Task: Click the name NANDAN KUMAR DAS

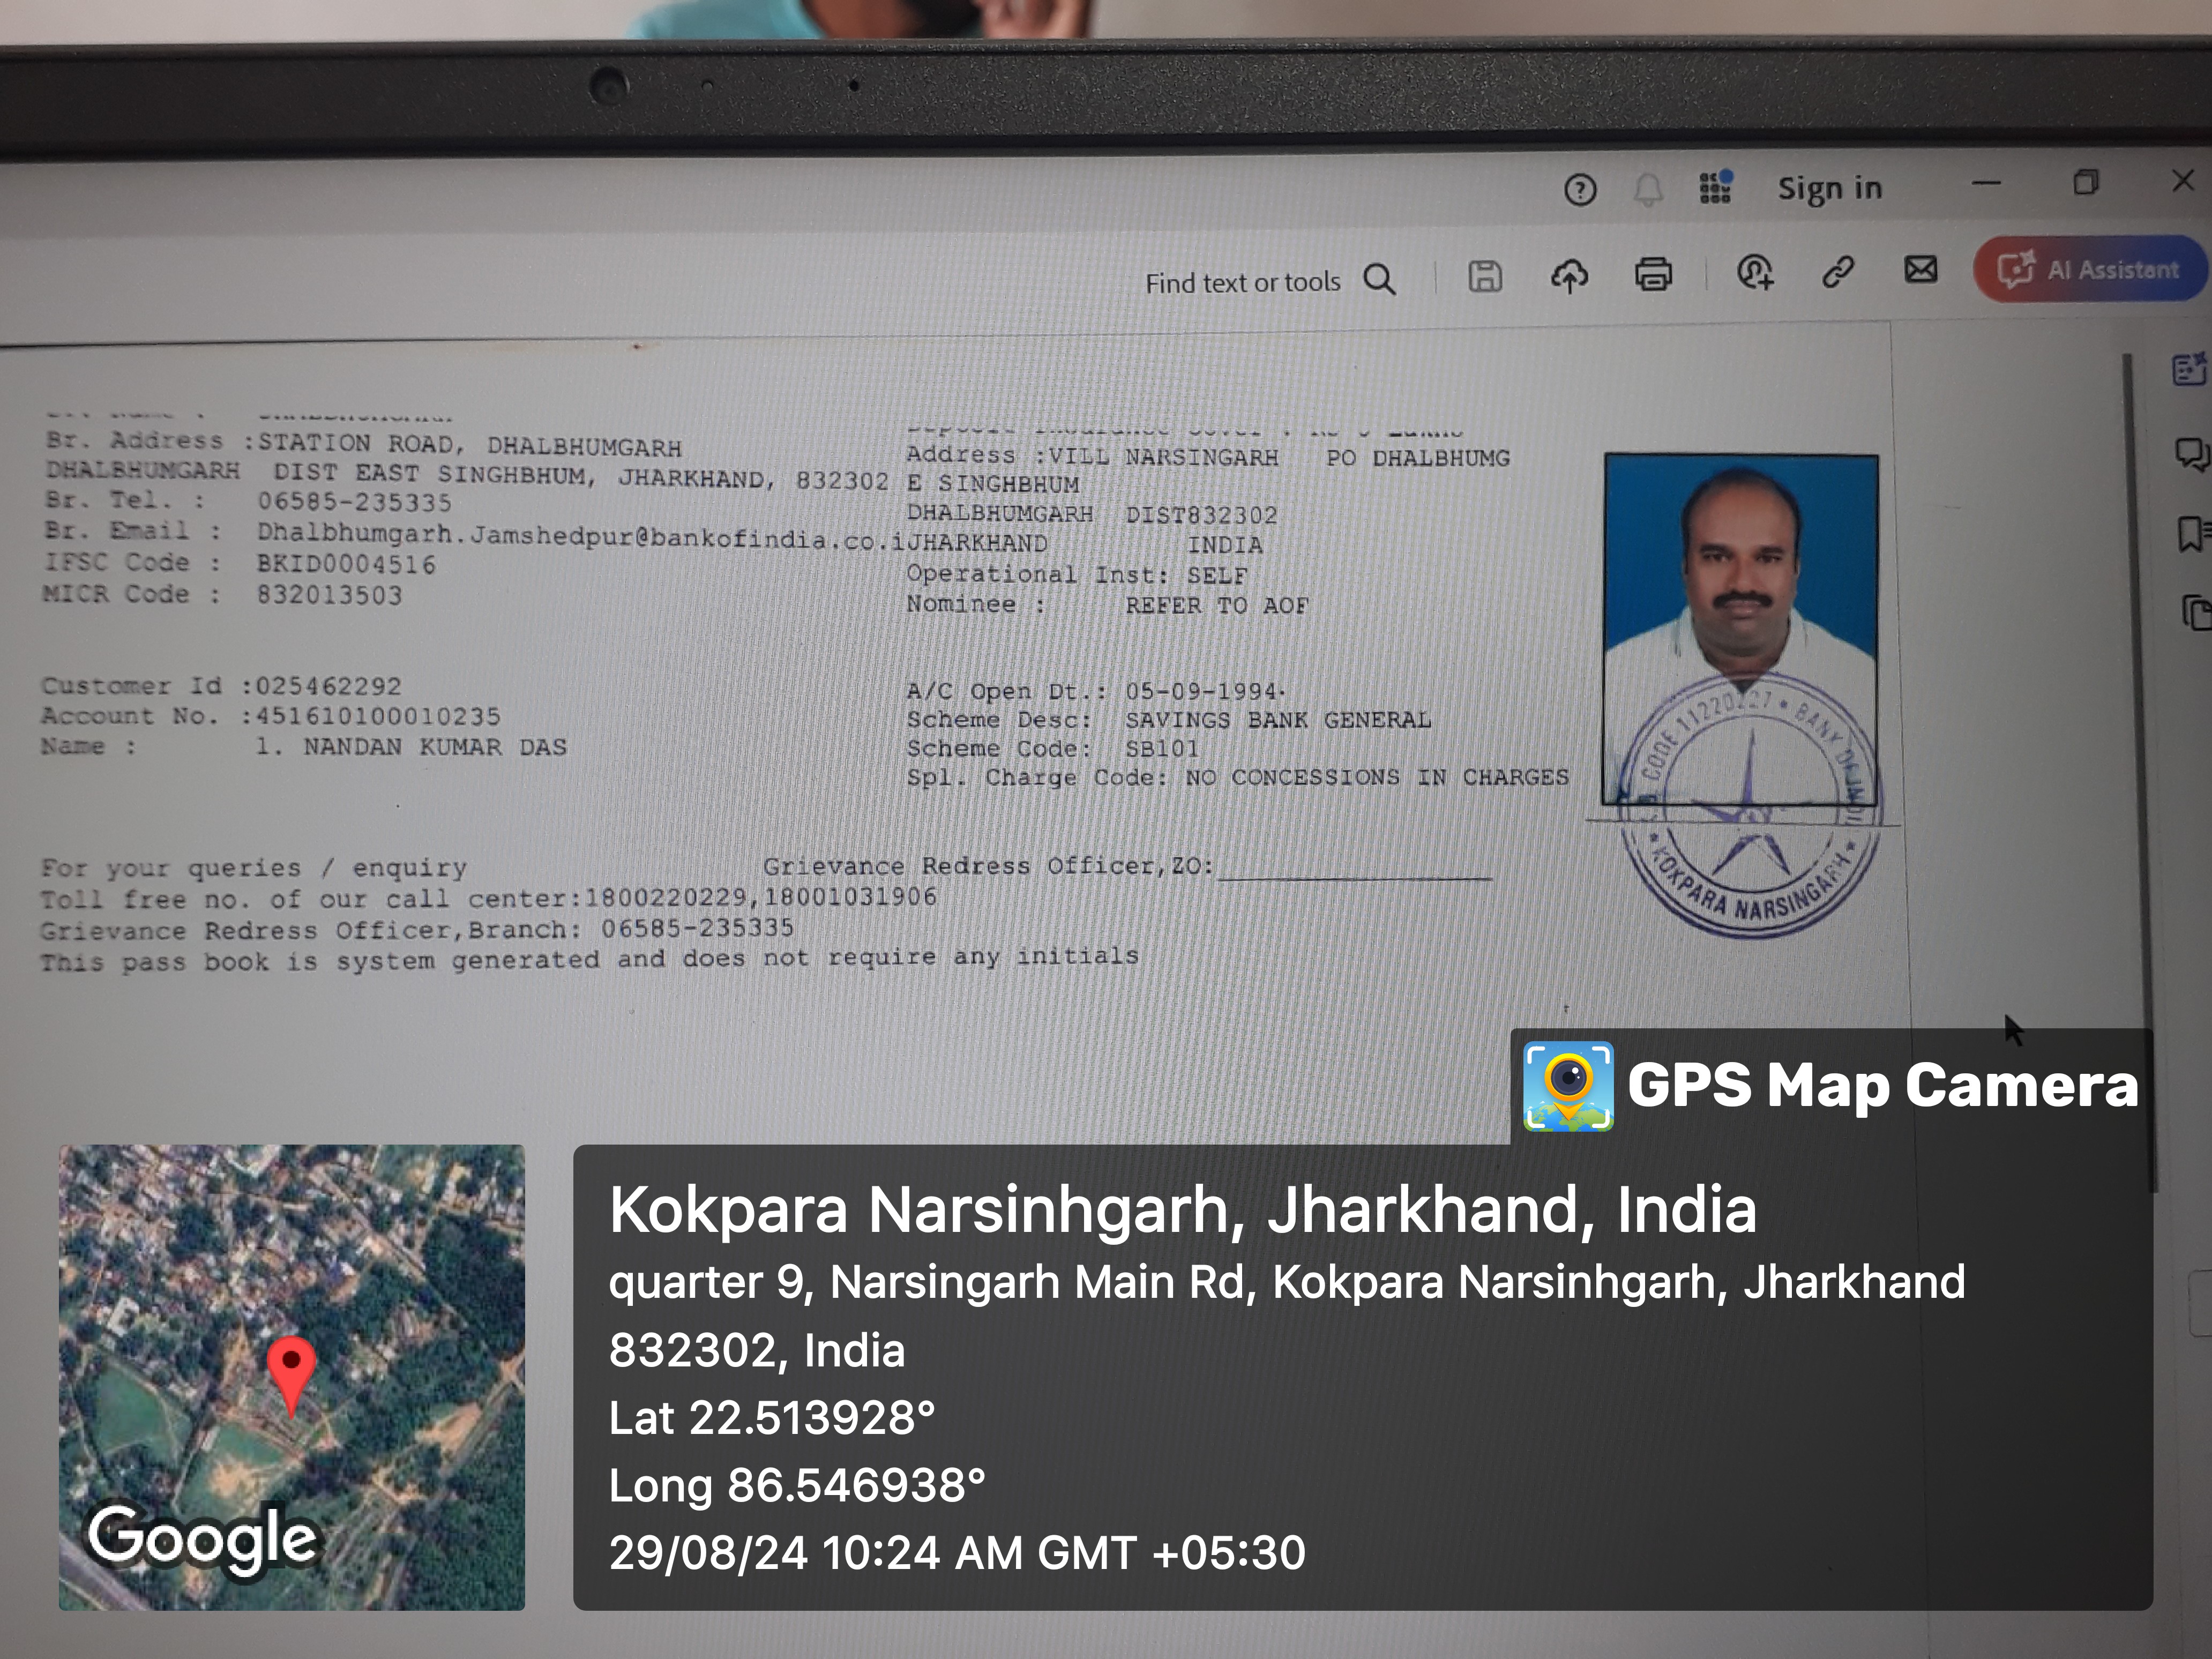Action: click(x=435, y=747)
